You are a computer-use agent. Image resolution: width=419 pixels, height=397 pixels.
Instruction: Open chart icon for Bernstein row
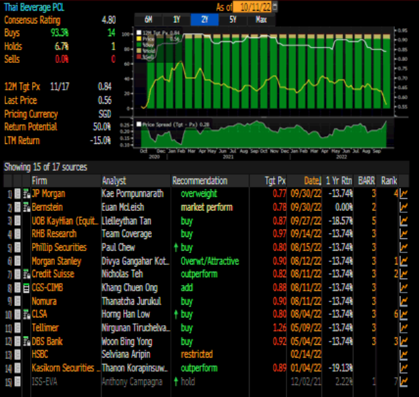[404, 207]
